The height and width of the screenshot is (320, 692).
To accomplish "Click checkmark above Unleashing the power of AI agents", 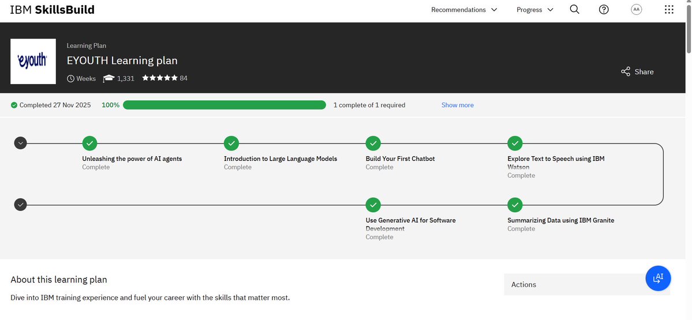I will click(x=89, y=143).
